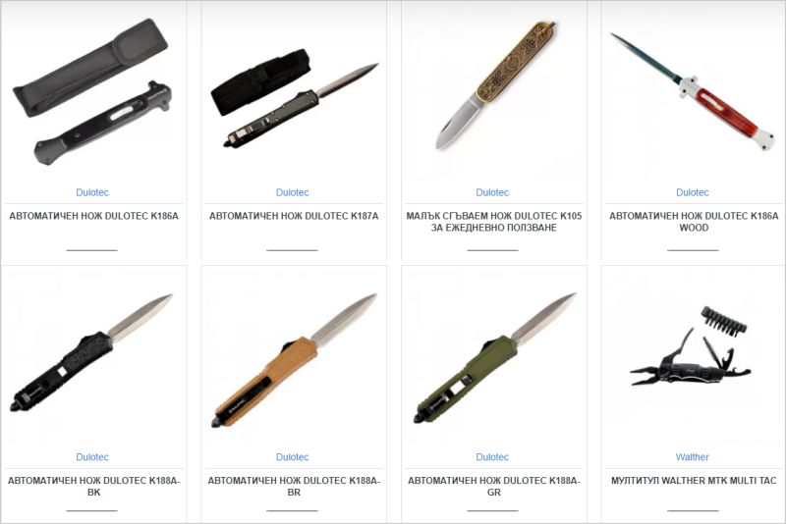Open the brown K188A-BR knife image
The image size is (786, 524).
(x=294, y=360)
